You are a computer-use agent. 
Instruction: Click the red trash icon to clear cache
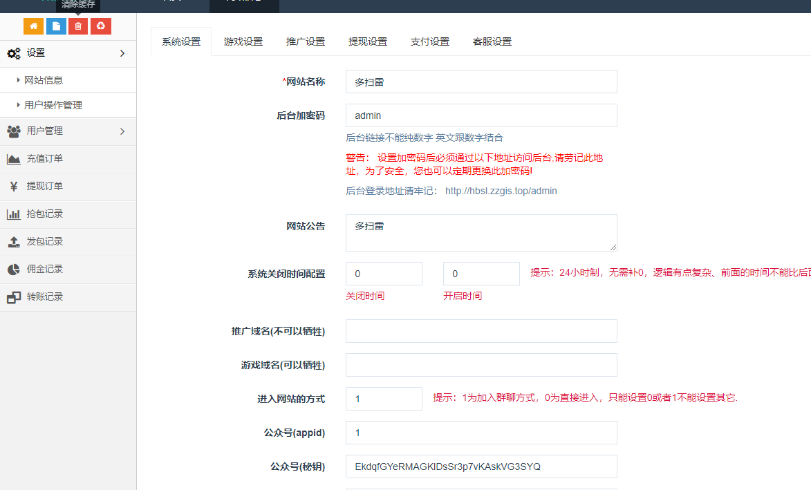tap(78, 25)
